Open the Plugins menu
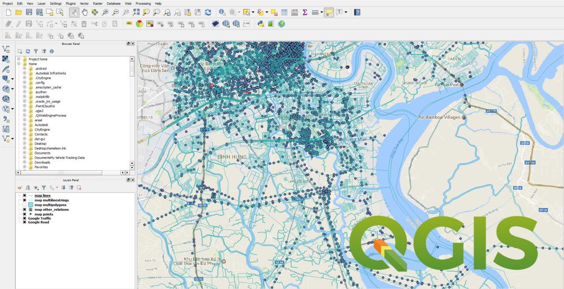Screen dimensions: 564x289 pyautogui.click(x=70, y=3)
